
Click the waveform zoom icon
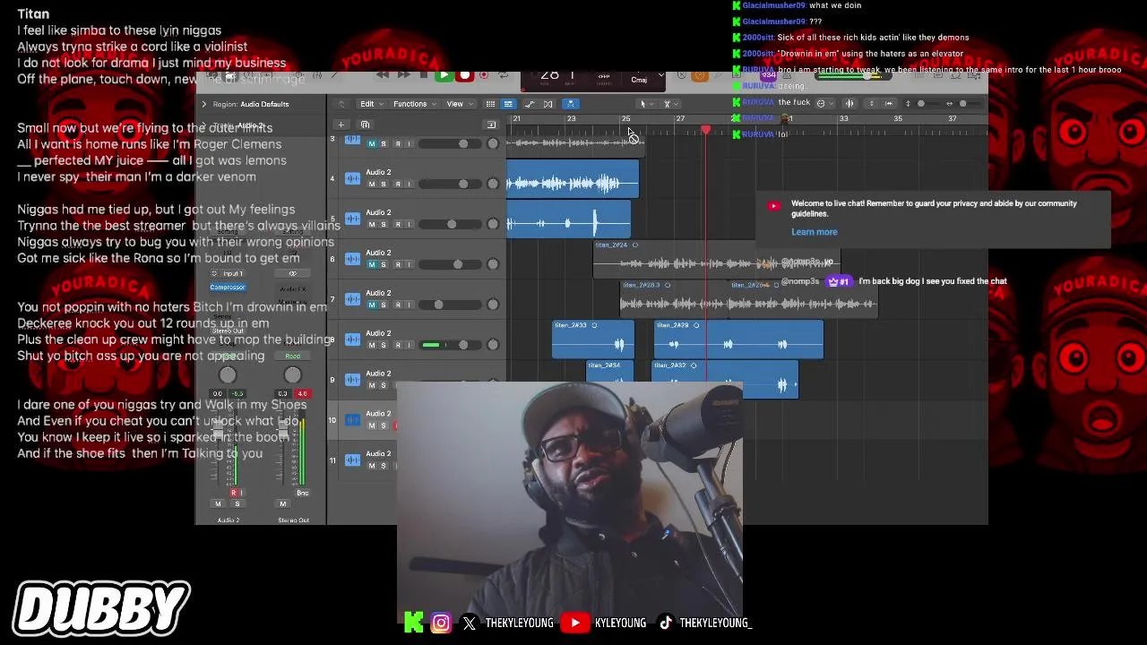[x=849, y=104]
